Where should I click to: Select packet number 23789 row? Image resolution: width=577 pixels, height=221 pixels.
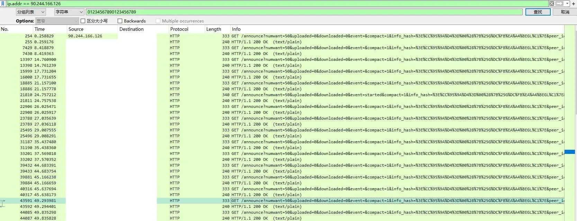(x=282, y=124)
